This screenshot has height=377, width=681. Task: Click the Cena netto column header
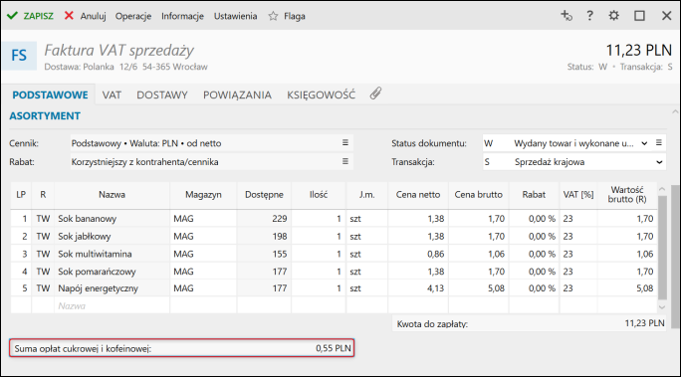pyautogui.click(x=418, y=195)
